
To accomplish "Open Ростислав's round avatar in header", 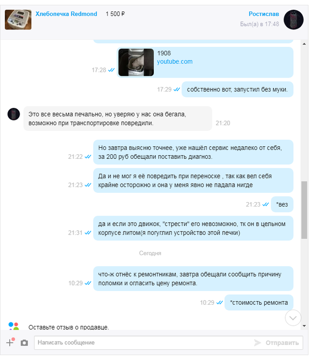I will click(294, 20).
